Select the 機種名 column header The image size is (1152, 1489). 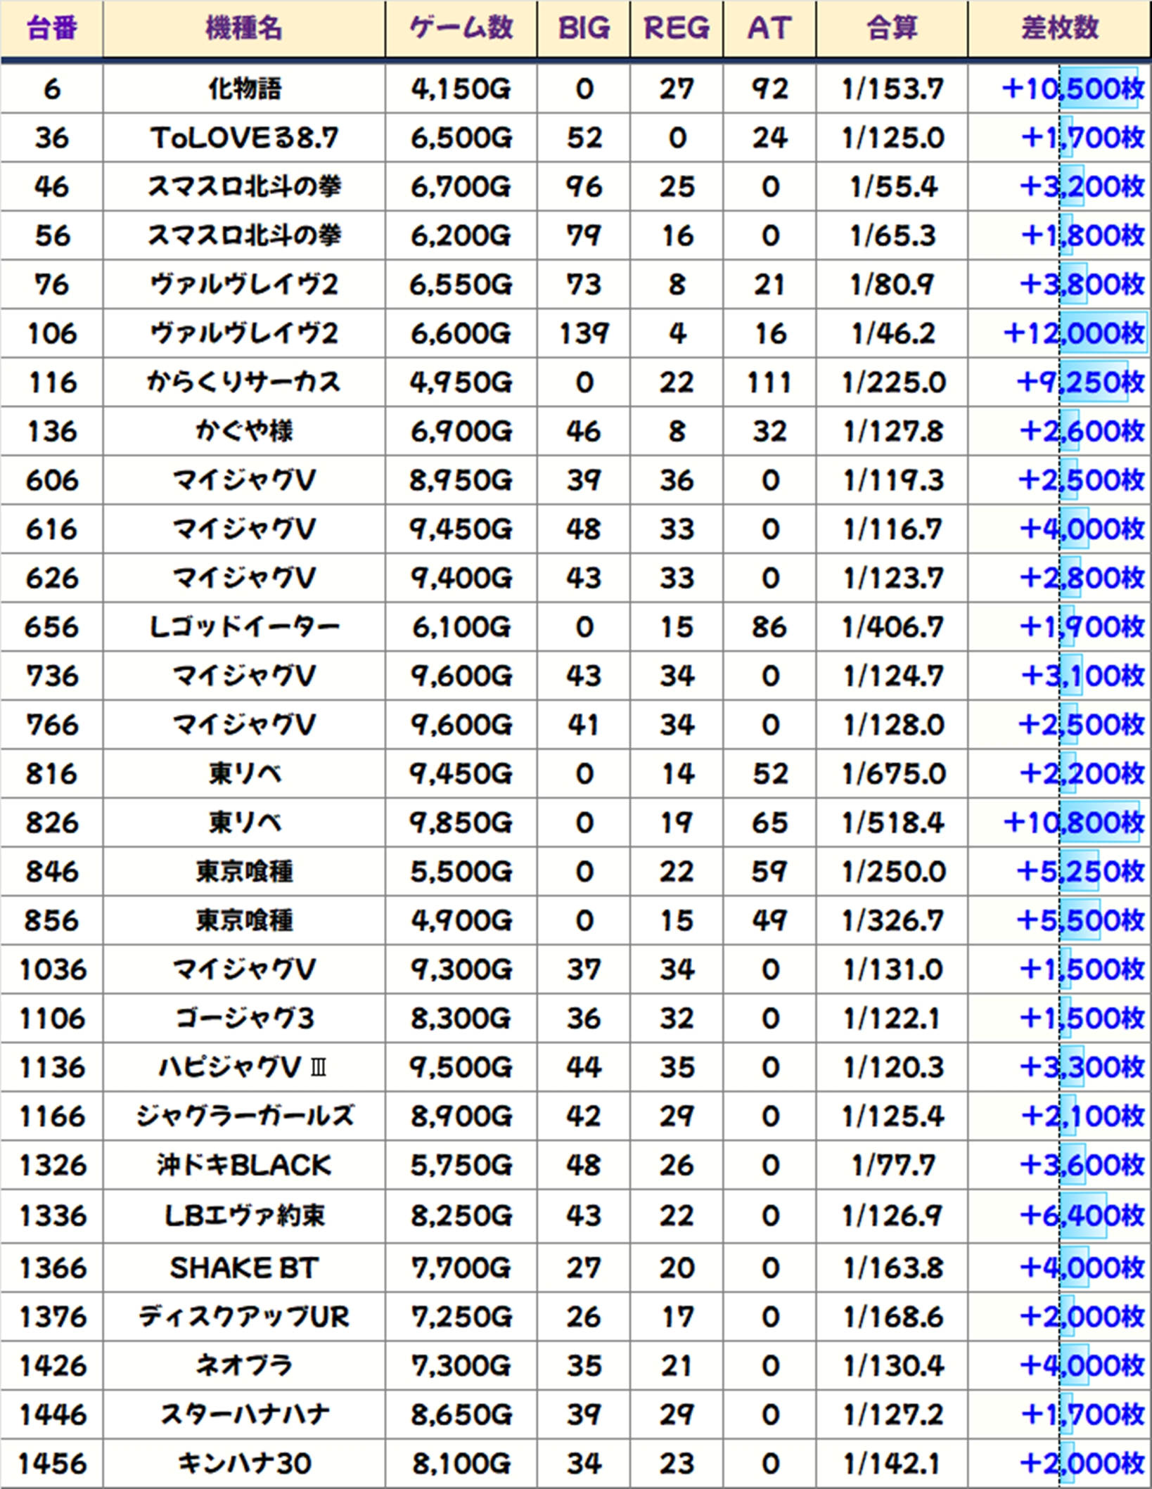(243, 29)
